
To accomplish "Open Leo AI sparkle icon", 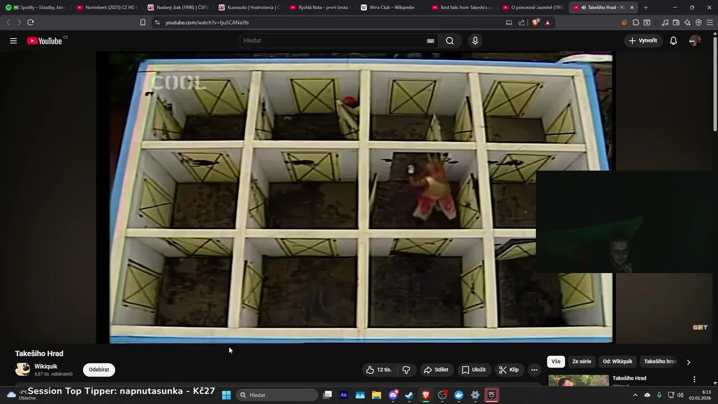I will (x=687, y=22).
